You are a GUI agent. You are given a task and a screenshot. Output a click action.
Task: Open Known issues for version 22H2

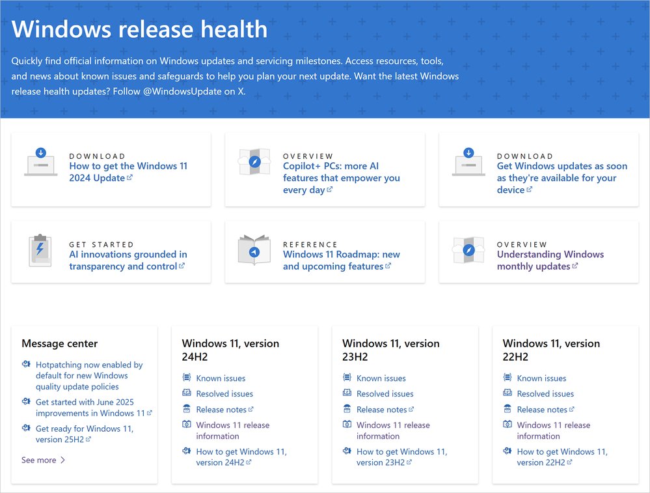(541, 378)
